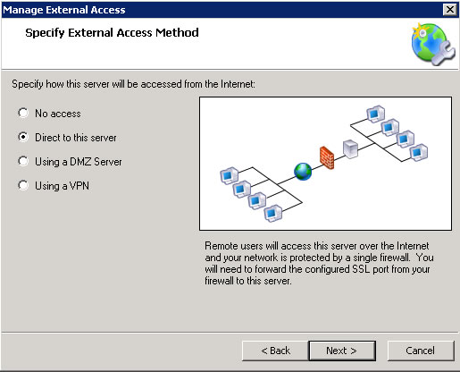Click the network diagram preview panel
This screenshot has height=372, width=460.
(325, 164)
